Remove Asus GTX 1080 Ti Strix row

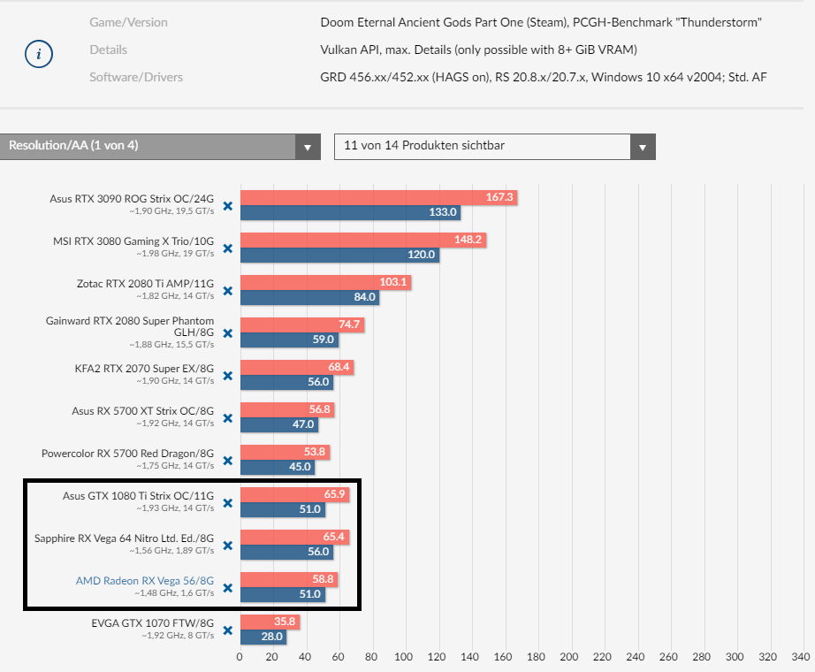[228, 503]
